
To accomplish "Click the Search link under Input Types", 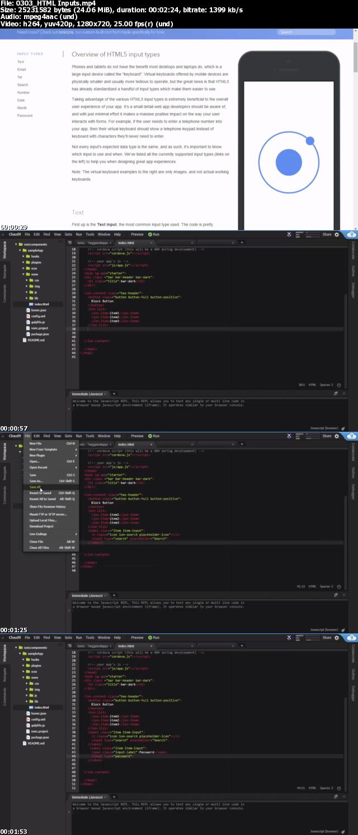I will click(22, 85).
